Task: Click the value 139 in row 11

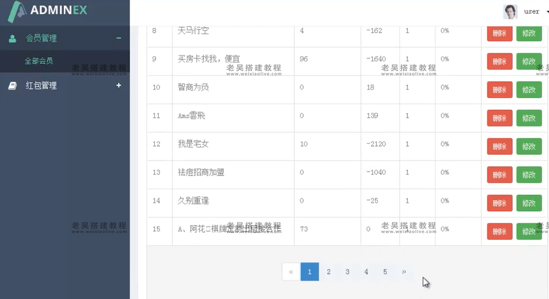Action: click(372, 115)
